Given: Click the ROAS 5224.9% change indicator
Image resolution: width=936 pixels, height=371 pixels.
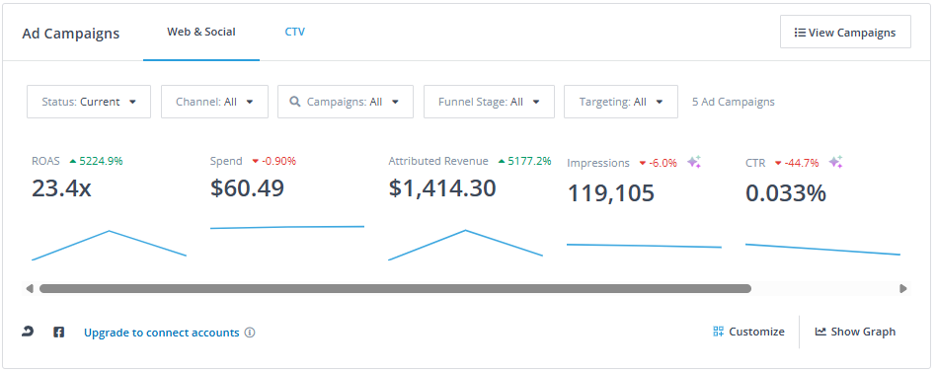Looking at the screenshot, I should (x=96, y=161).
